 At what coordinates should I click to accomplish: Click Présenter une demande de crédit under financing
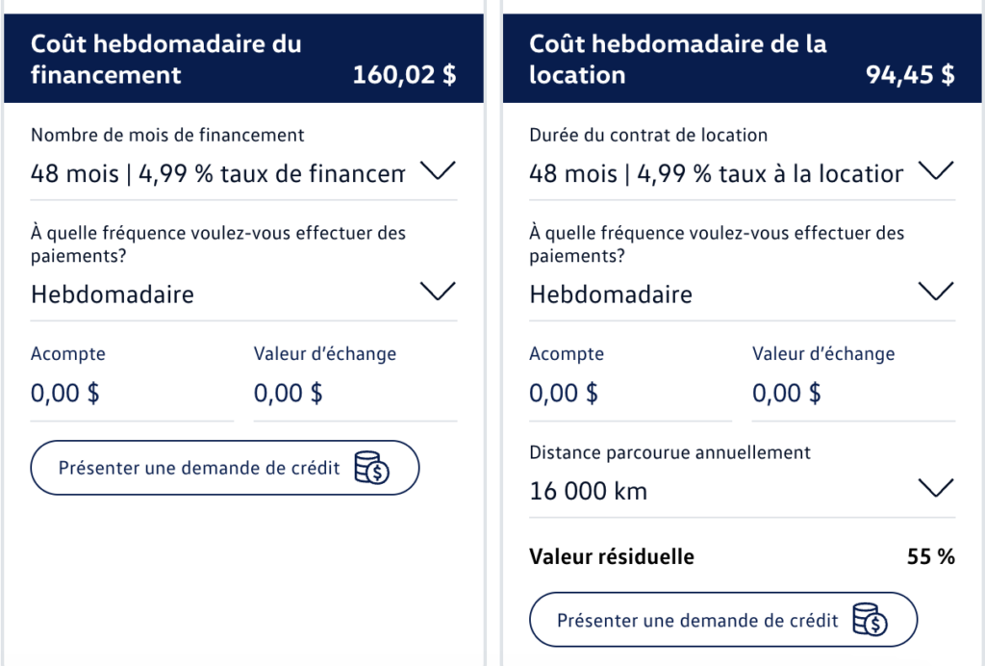225,468
